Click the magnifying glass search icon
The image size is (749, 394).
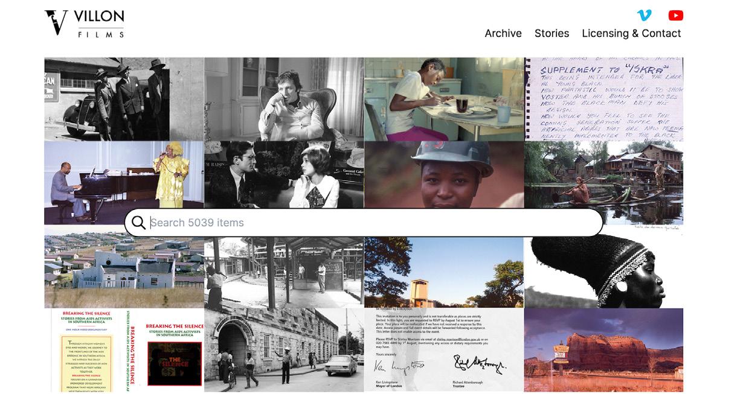(x=138, y=223)
